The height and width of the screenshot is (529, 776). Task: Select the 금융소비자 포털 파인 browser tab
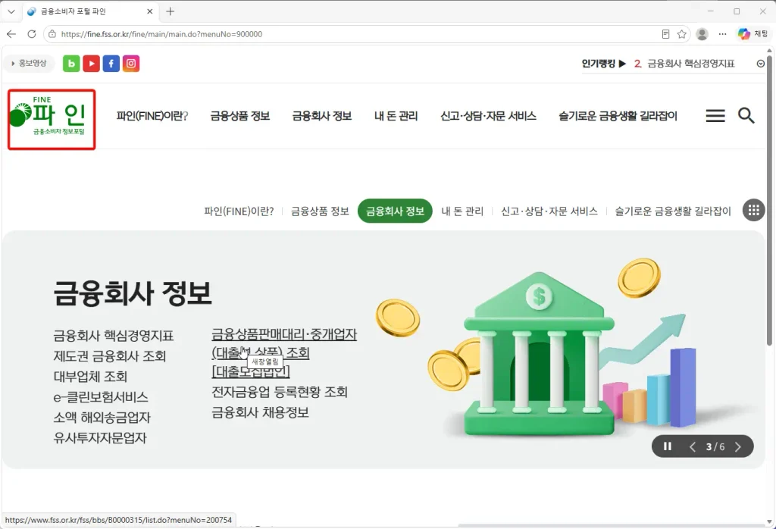[x=91, y=11]
